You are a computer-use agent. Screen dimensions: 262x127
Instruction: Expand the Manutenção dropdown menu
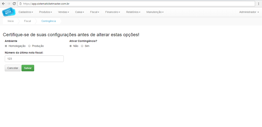coord(155,12)
